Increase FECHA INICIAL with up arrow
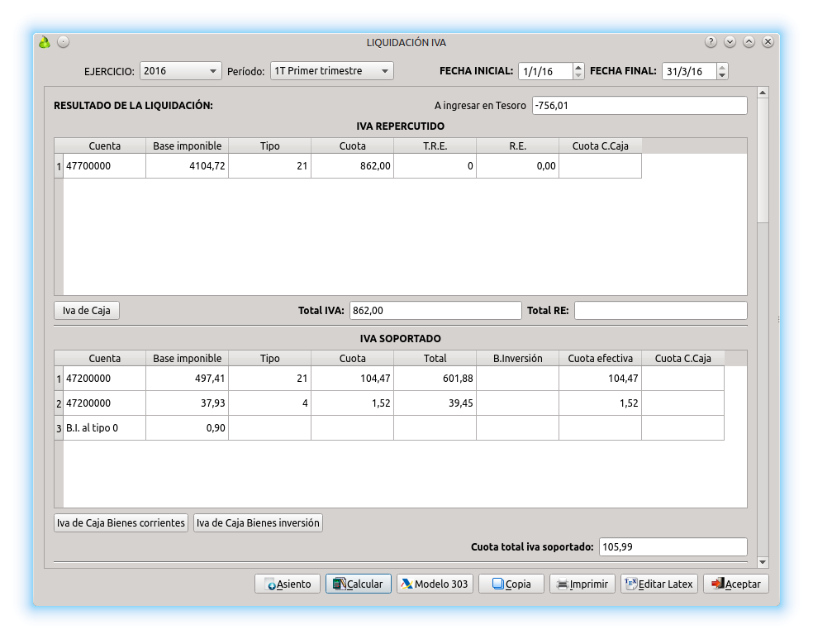The height and width of the screenshot is (639, 813). (x=578, y=67)
